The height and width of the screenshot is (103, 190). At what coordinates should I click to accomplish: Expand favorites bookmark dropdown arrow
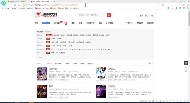pos(10,8)
